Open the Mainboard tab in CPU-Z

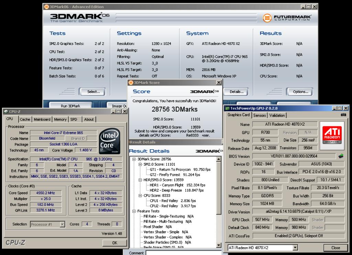[x=42, y=119]
